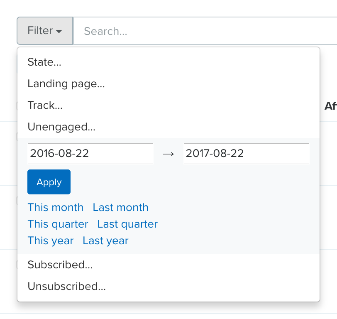Set the range to This month
The image size is (337, 319).
[56, 207]
